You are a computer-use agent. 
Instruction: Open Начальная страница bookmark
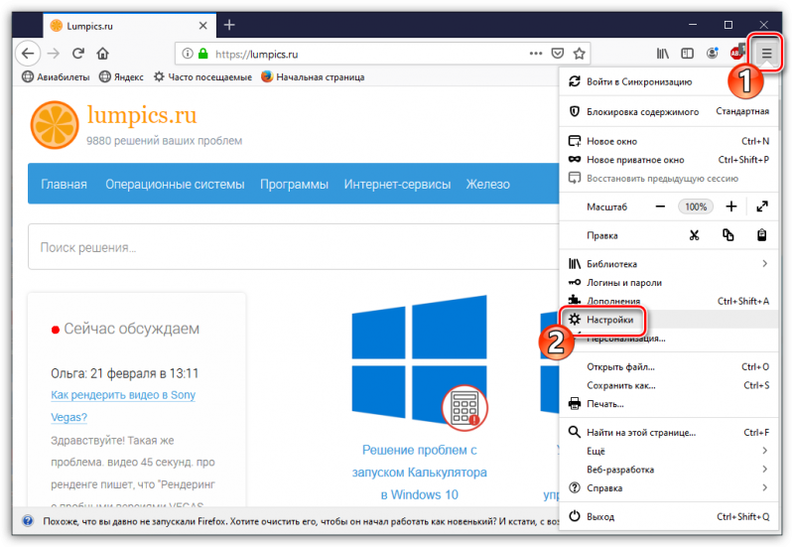[313, 77]
